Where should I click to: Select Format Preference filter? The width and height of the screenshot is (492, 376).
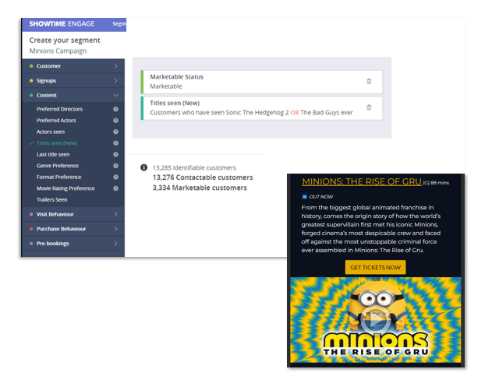tap(58, 177)
